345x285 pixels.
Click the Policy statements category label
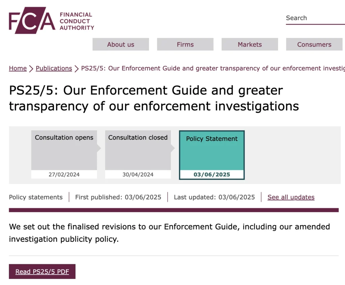(x=36, y=197)
